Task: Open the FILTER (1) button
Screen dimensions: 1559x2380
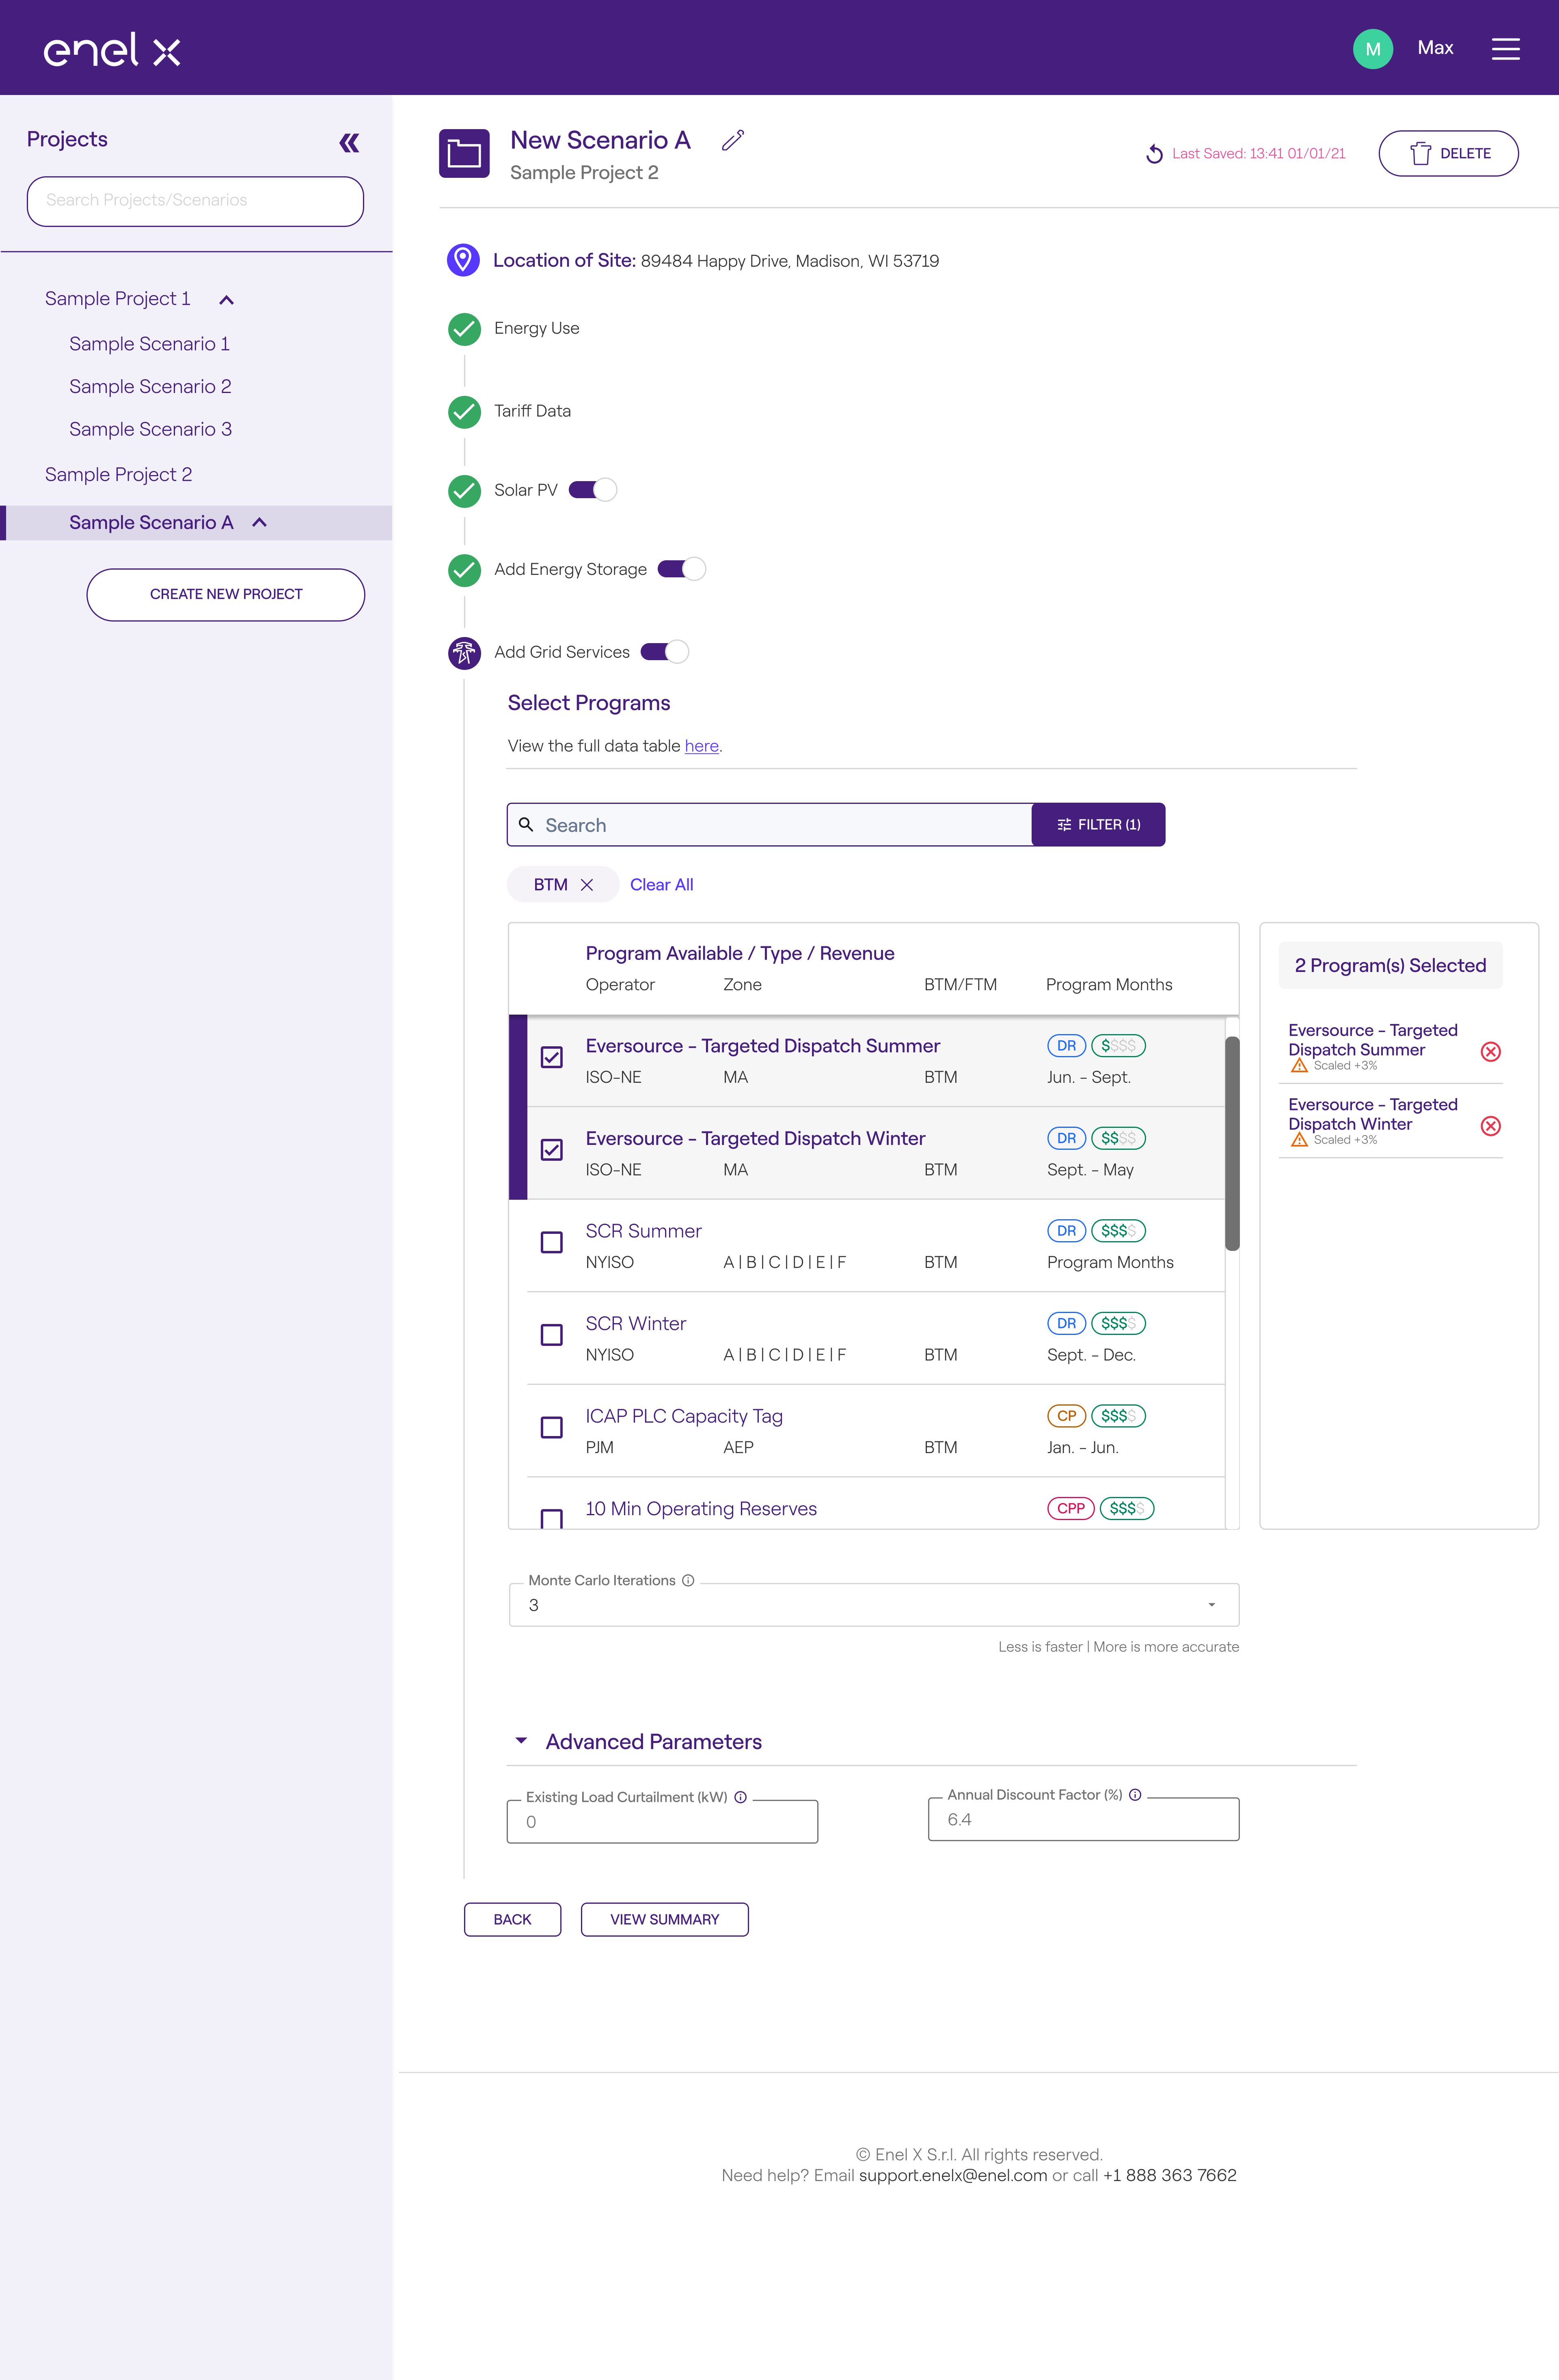Action: coord(1098,825)
